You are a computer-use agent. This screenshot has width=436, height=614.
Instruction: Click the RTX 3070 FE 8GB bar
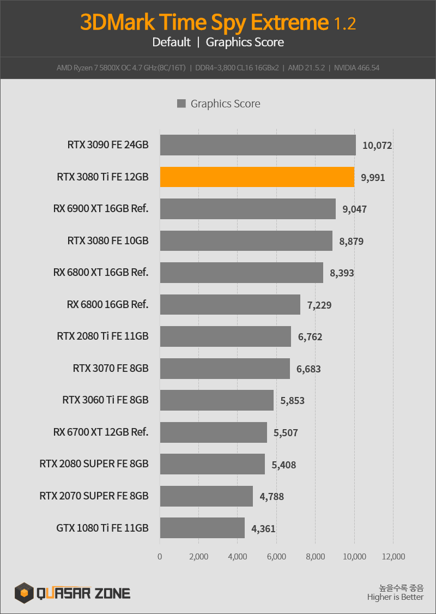point(225,369)
